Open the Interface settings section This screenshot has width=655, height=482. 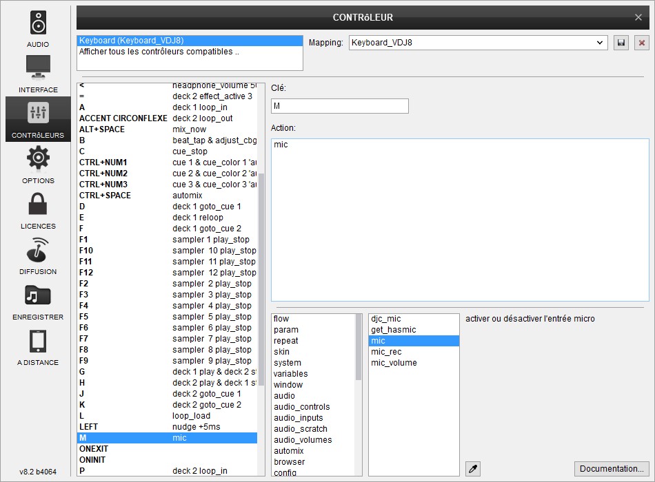(x=38, y=74)
